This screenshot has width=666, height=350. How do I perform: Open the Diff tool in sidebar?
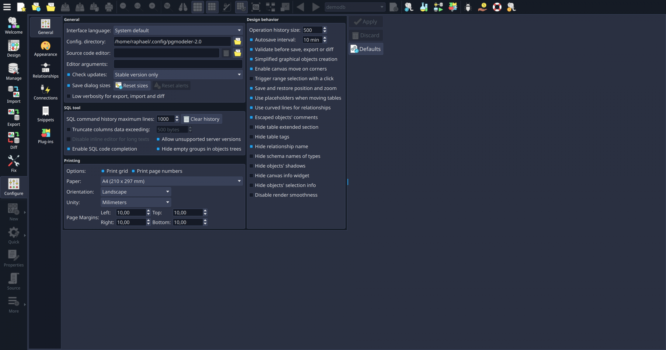[14, 140]
